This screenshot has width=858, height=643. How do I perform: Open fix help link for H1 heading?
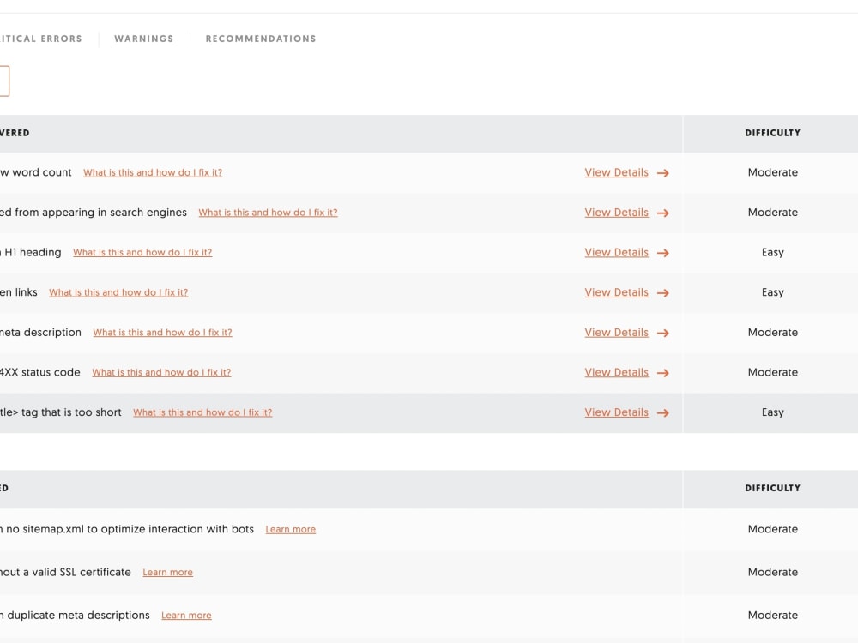[142, 252]
